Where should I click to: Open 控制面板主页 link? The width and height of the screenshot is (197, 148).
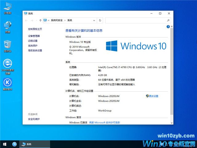tap(35, 29)
